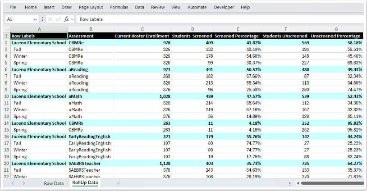
Task: Click the Winter cell in row 8
Action: click(39, 83)
